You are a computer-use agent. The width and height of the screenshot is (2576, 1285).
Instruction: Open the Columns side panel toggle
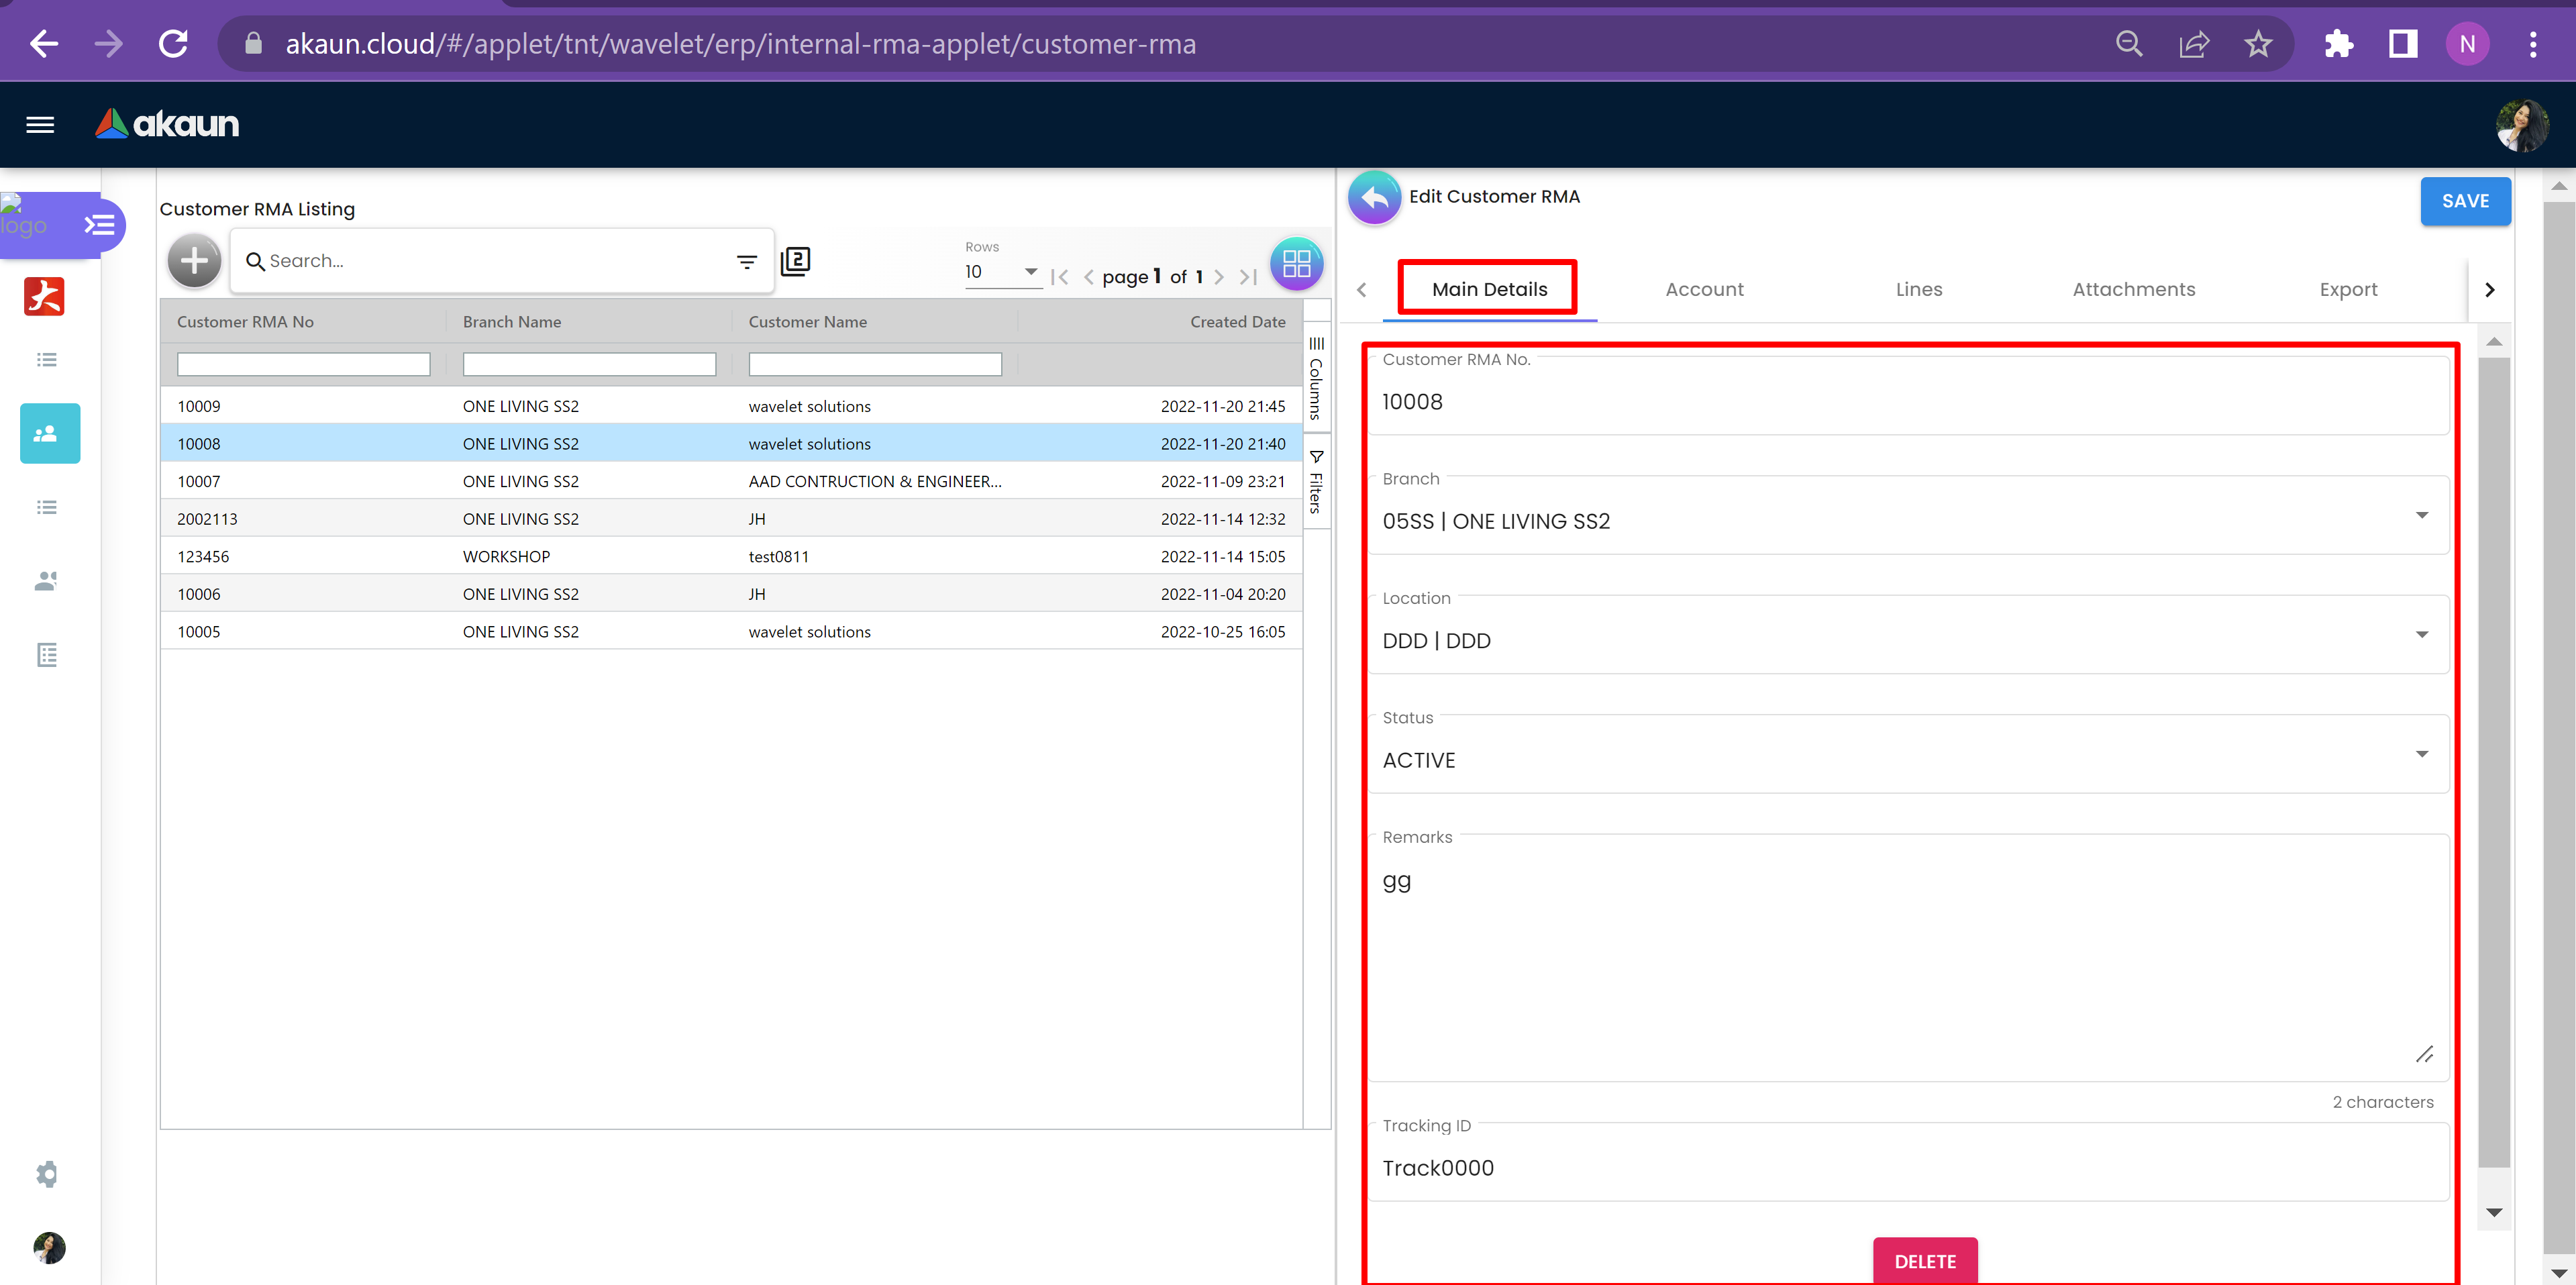[1316, 378]
